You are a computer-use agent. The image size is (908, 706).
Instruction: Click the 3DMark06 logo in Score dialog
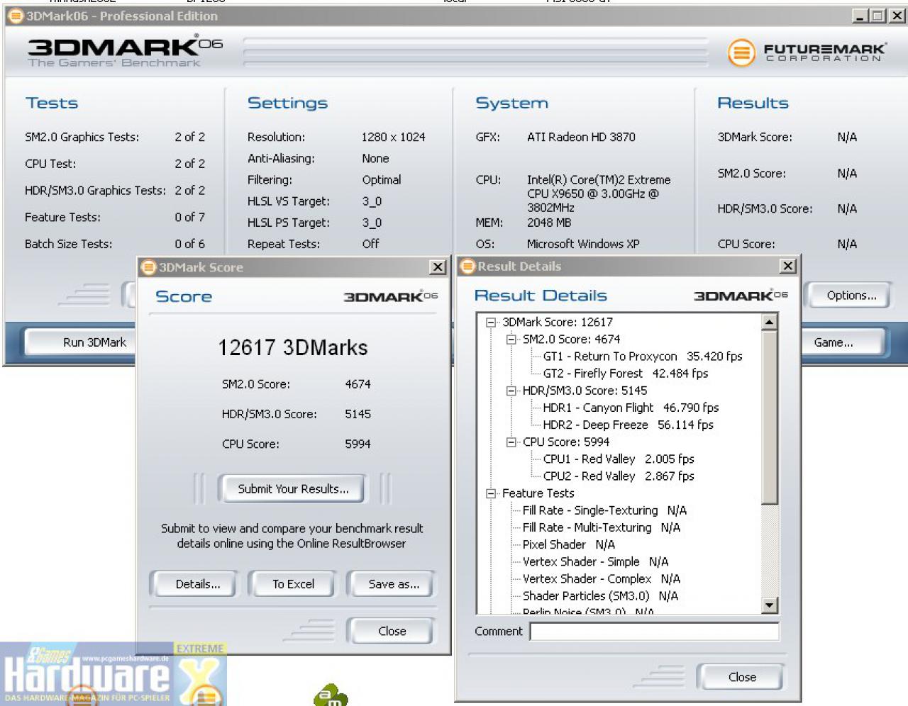tap(391, 296)
